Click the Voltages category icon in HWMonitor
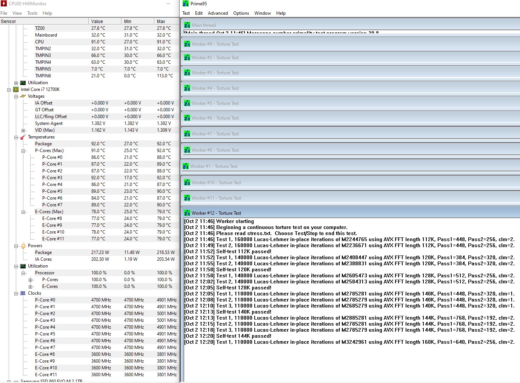This screenshot has width=520, height=383. [23, 96]
